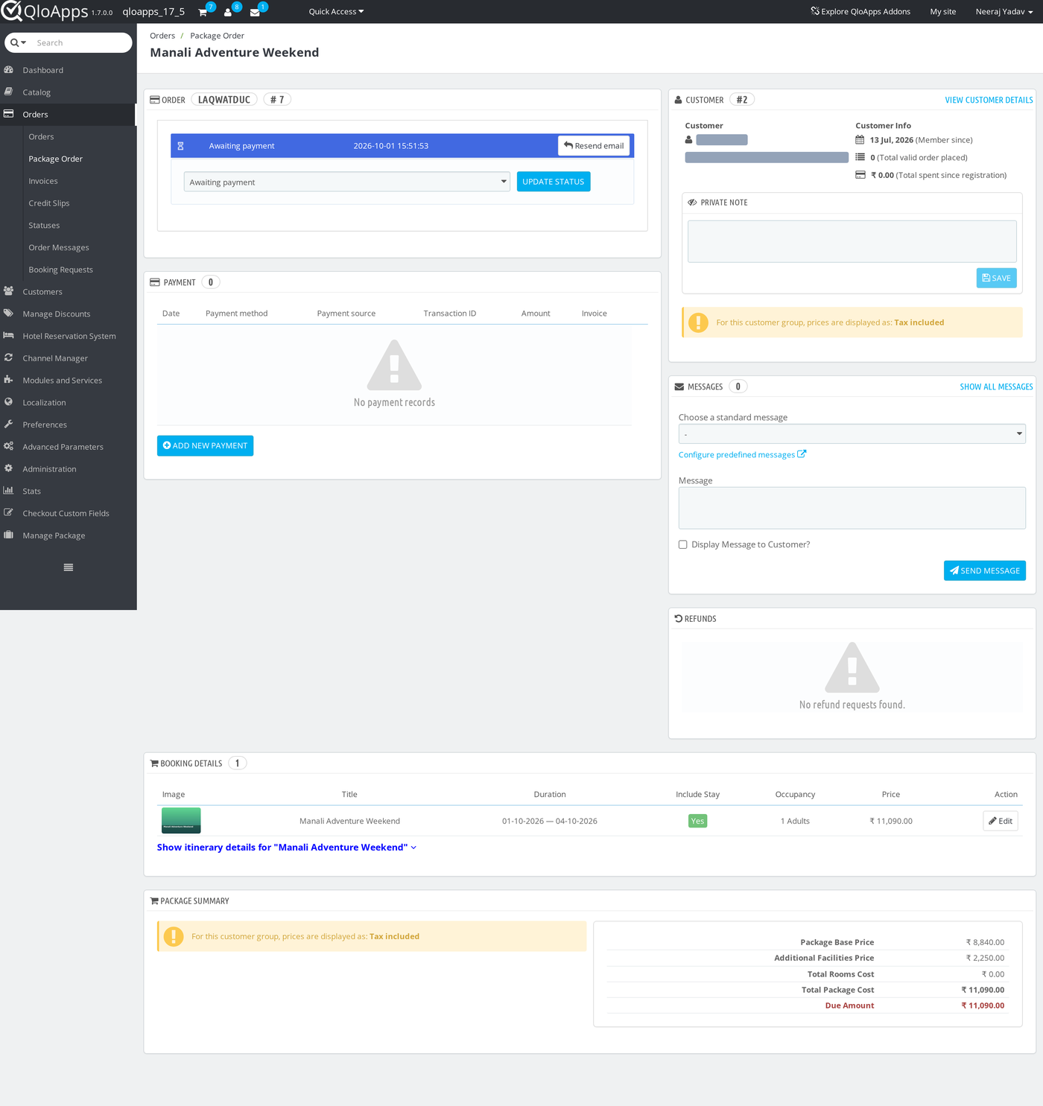Open the shopping cart notifications icon
The width and height of the screenshot is (1043, 1106).
pos(203,12)
